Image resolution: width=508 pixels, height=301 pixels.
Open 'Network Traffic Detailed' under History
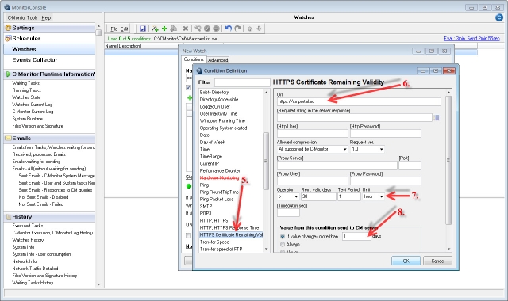35,269
